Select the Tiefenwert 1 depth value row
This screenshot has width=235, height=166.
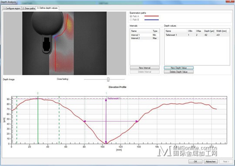click(x=197, y=35)
